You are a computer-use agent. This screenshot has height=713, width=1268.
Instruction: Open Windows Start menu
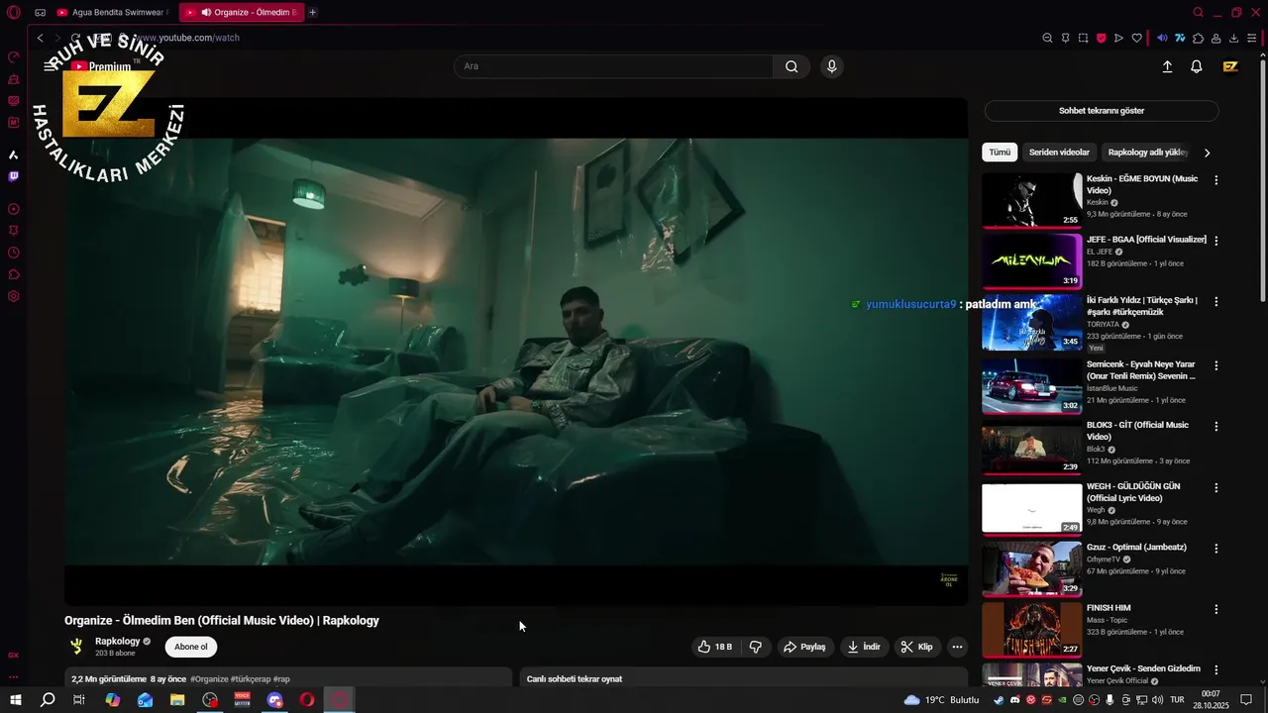coord(16,700)
